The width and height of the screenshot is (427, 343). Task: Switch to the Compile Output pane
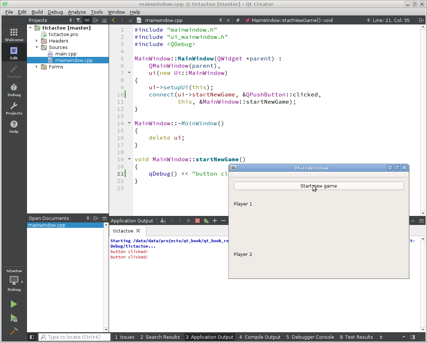click(x=260, y=337)
